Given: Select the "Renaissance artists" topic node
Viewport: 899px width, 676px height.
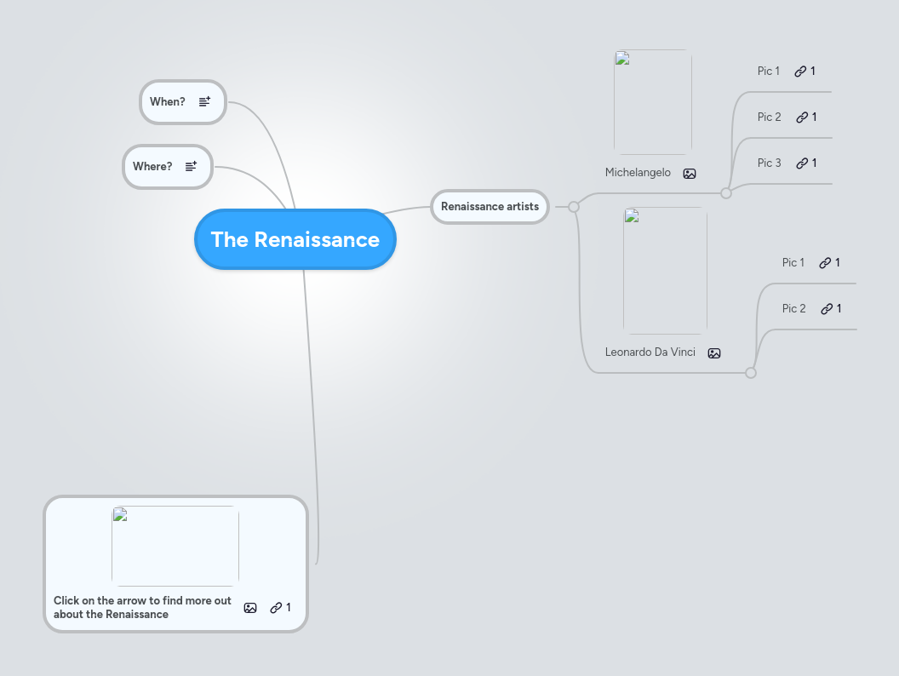Looking at the screenshot, I should (x=490, y=207).
